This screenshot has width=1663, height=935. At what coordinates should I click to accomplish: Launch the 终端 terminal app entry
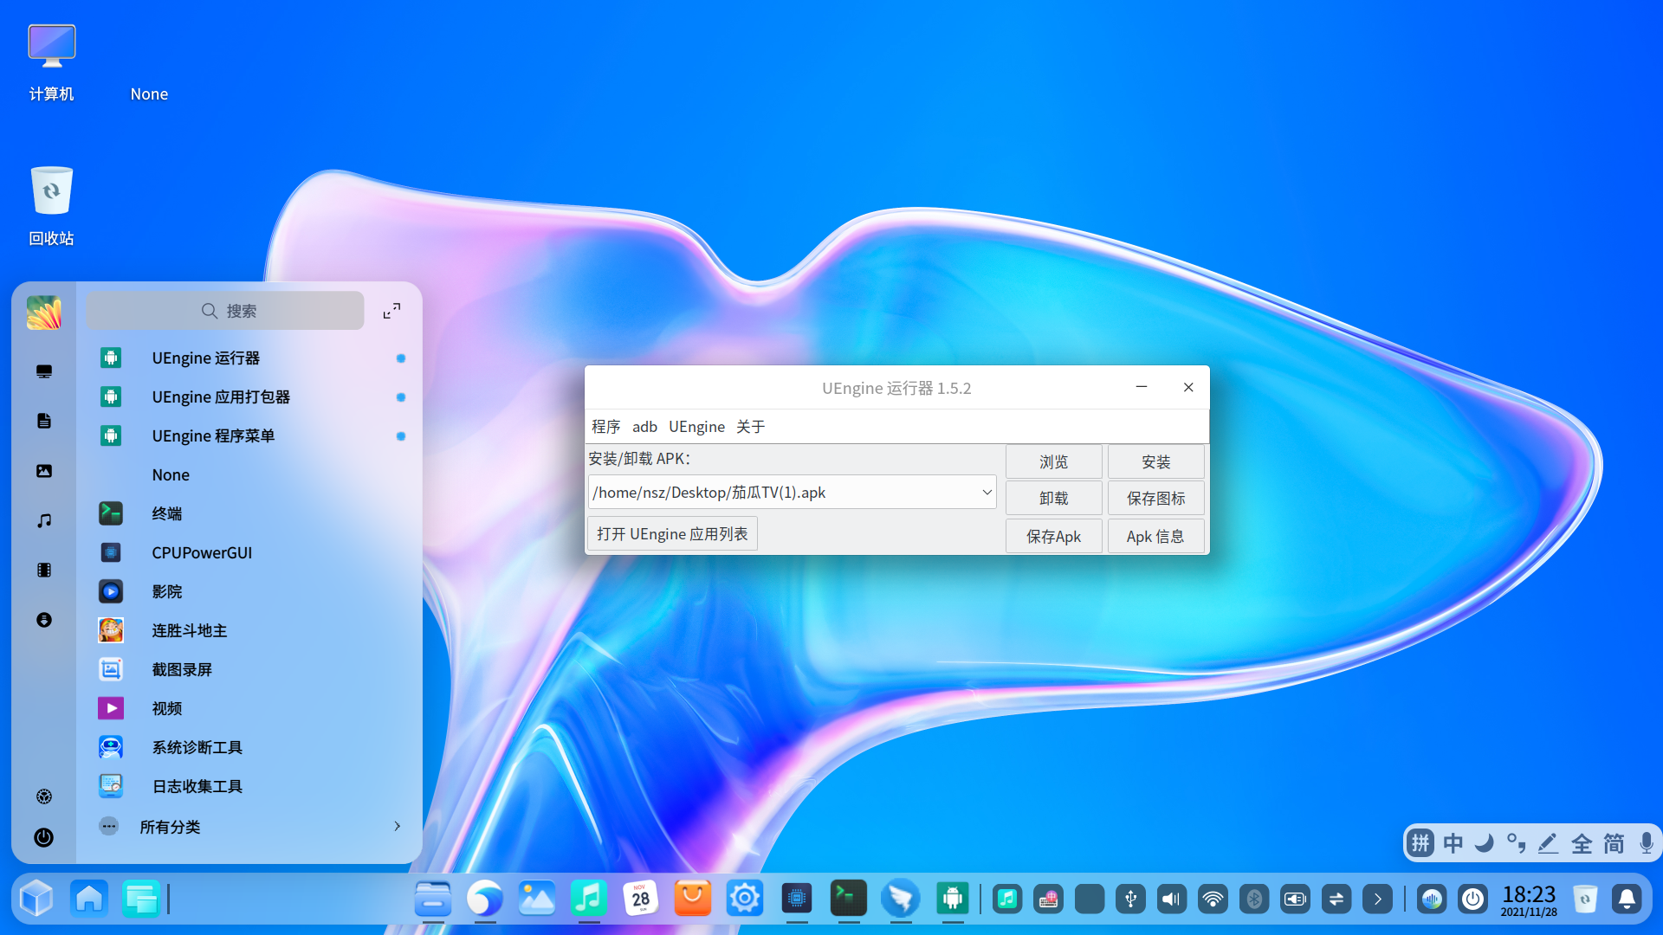pos(166,514)
